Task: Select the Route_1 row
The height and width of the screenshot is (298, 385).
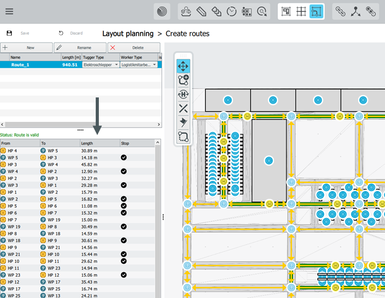Action: [81, 65]
